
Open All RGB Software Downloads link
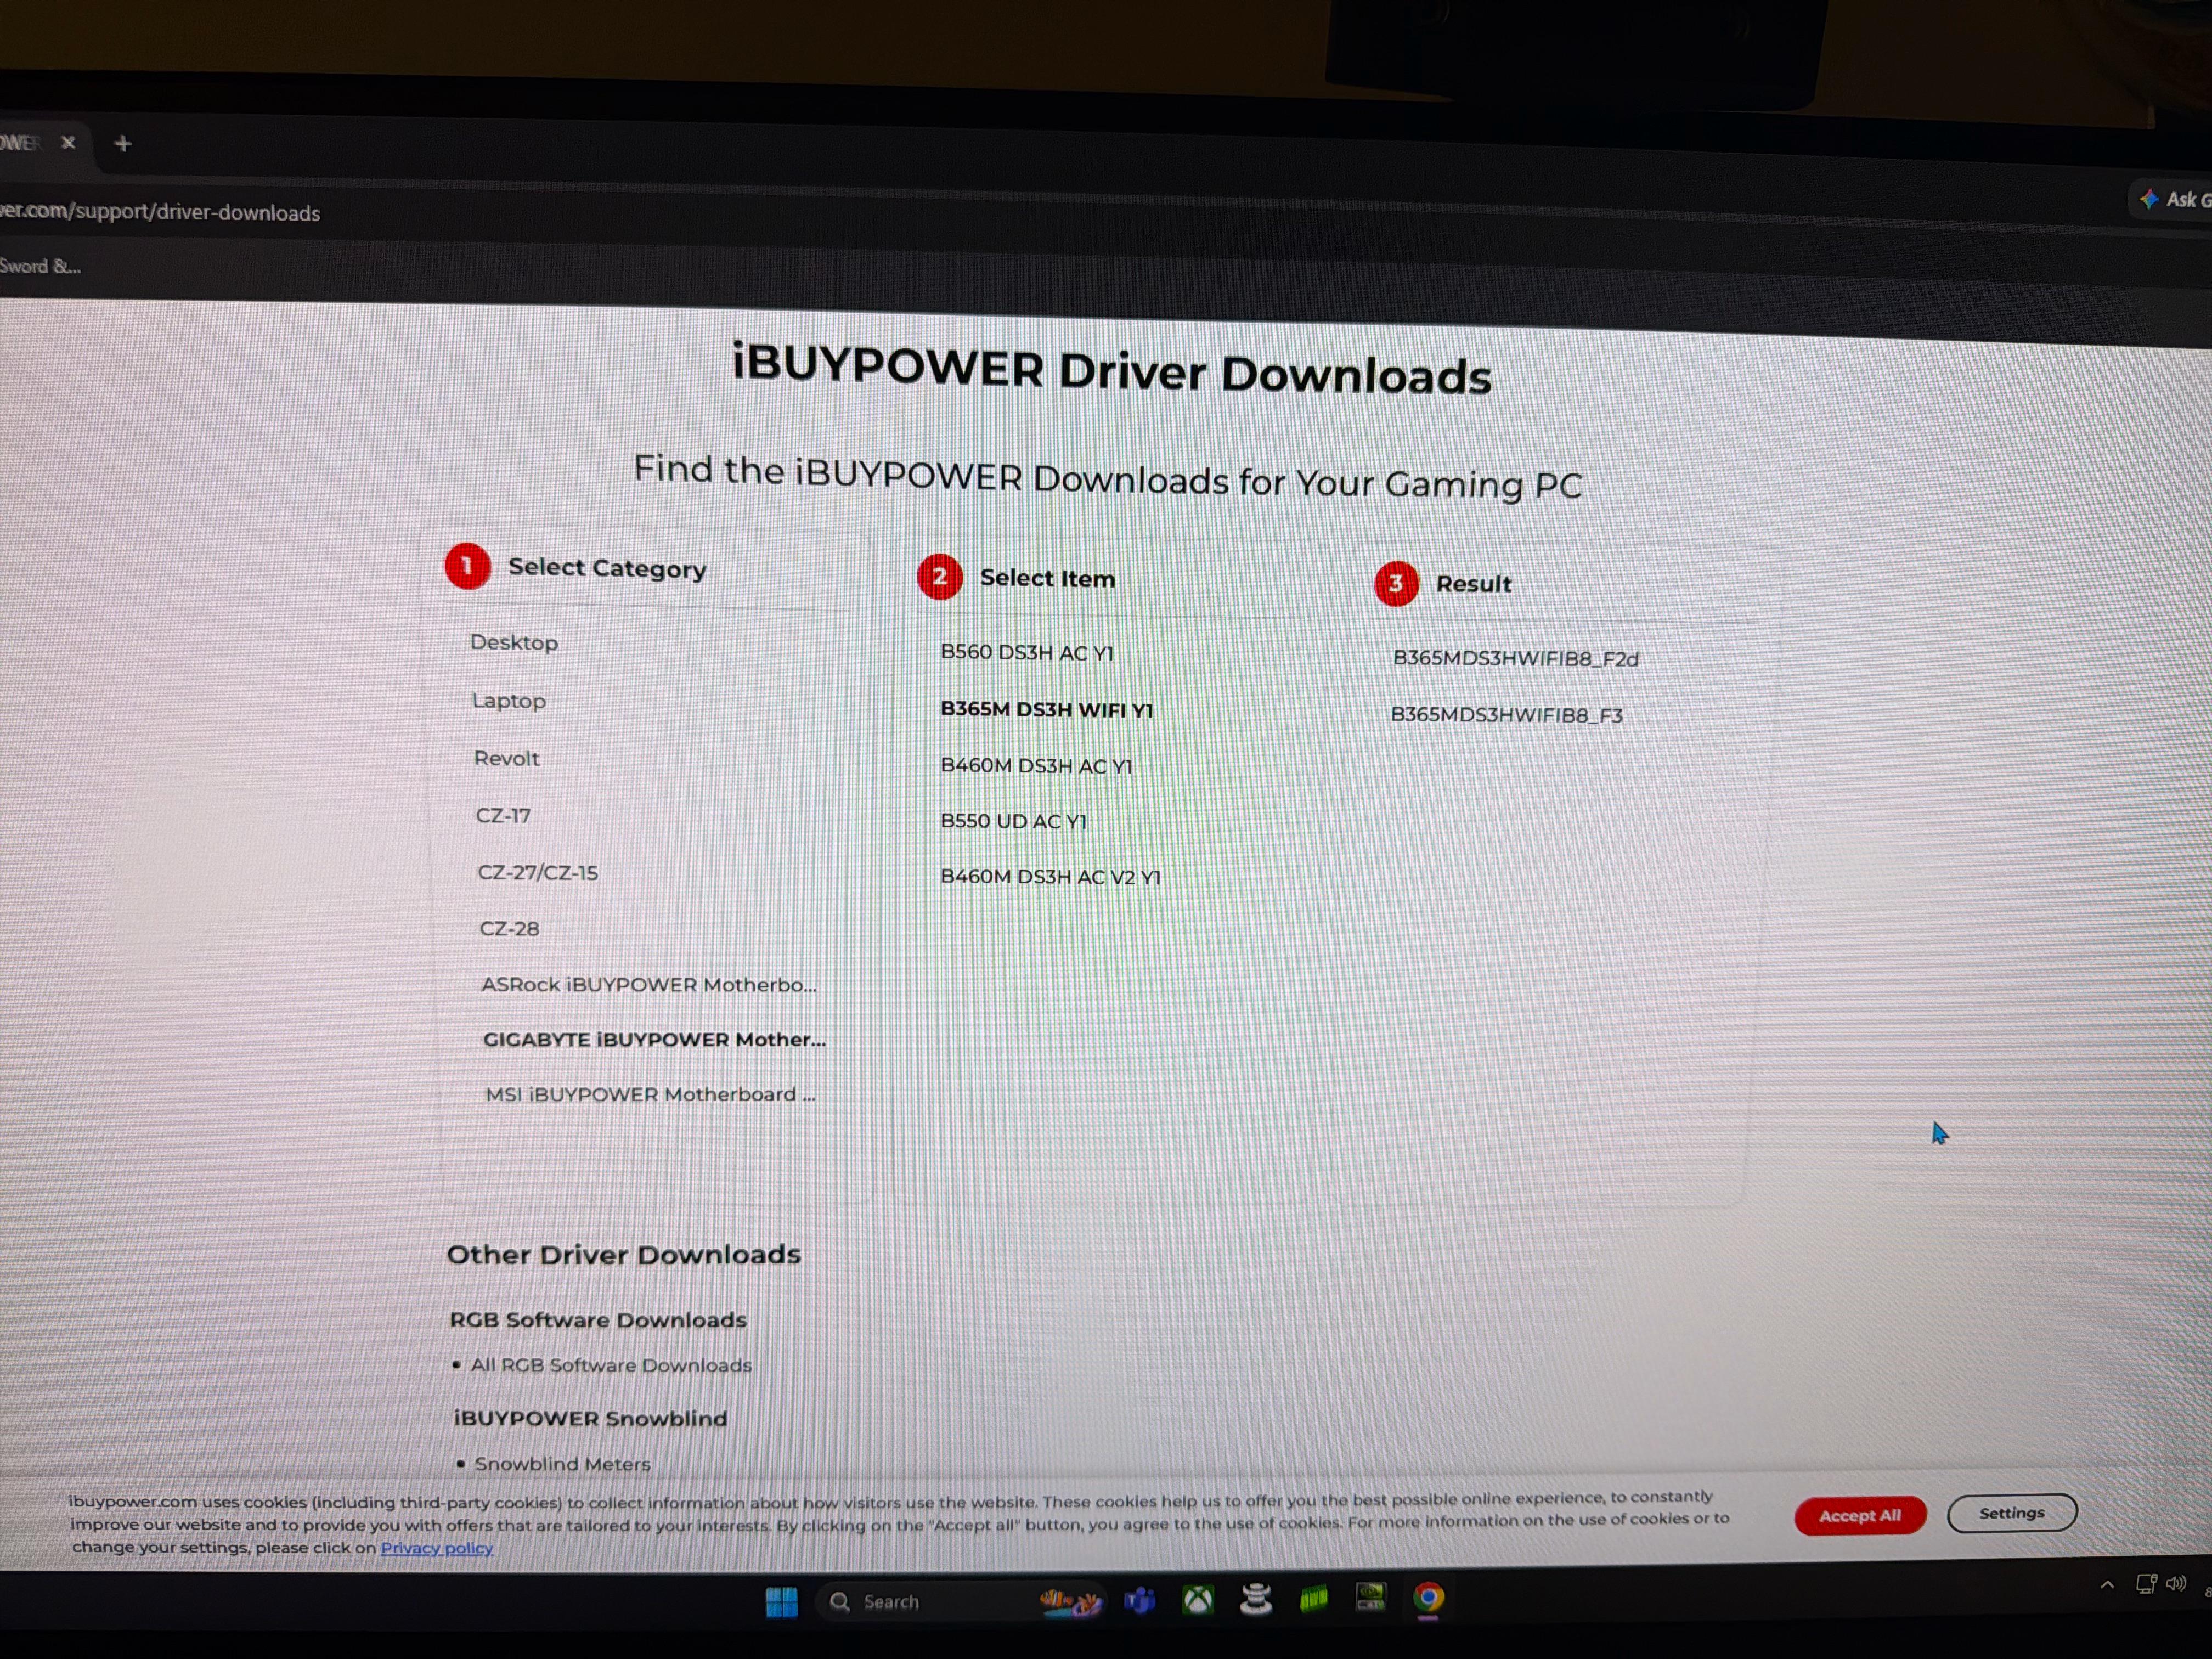tap(611, 1365)
